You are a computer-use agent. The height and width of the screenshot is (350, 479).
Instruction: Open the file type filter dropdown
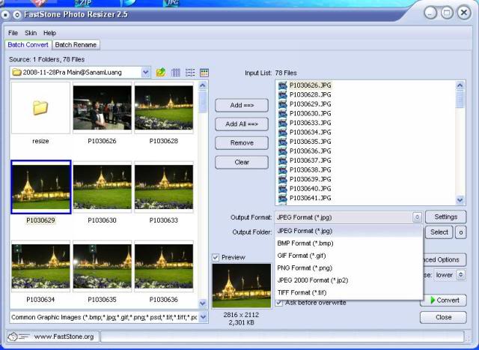click(204, 317)
